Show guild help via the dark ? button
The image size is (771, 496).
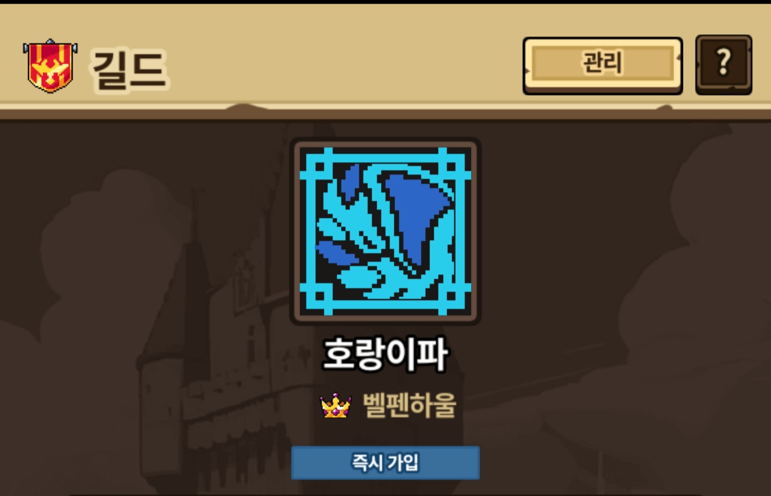724,65
